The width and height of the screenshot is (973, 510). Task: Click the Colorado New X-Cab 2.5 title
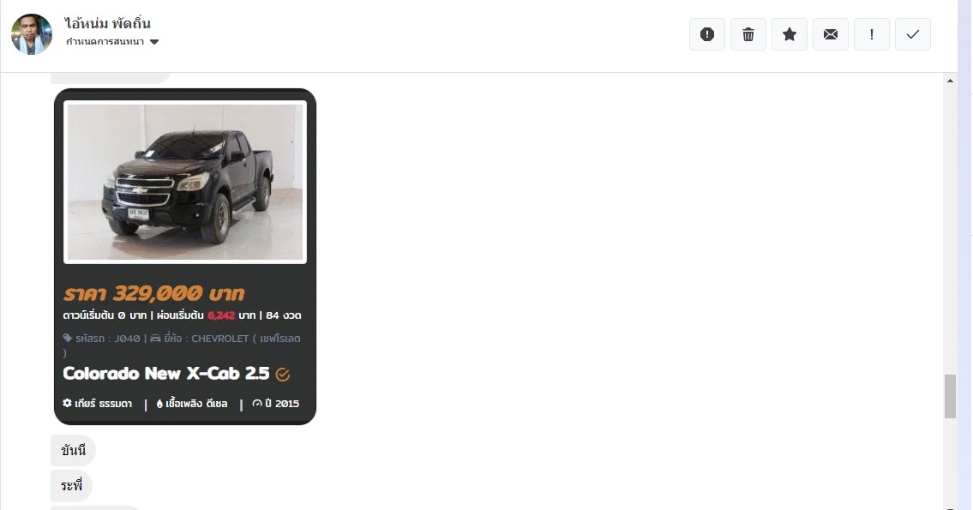[165, 374]
